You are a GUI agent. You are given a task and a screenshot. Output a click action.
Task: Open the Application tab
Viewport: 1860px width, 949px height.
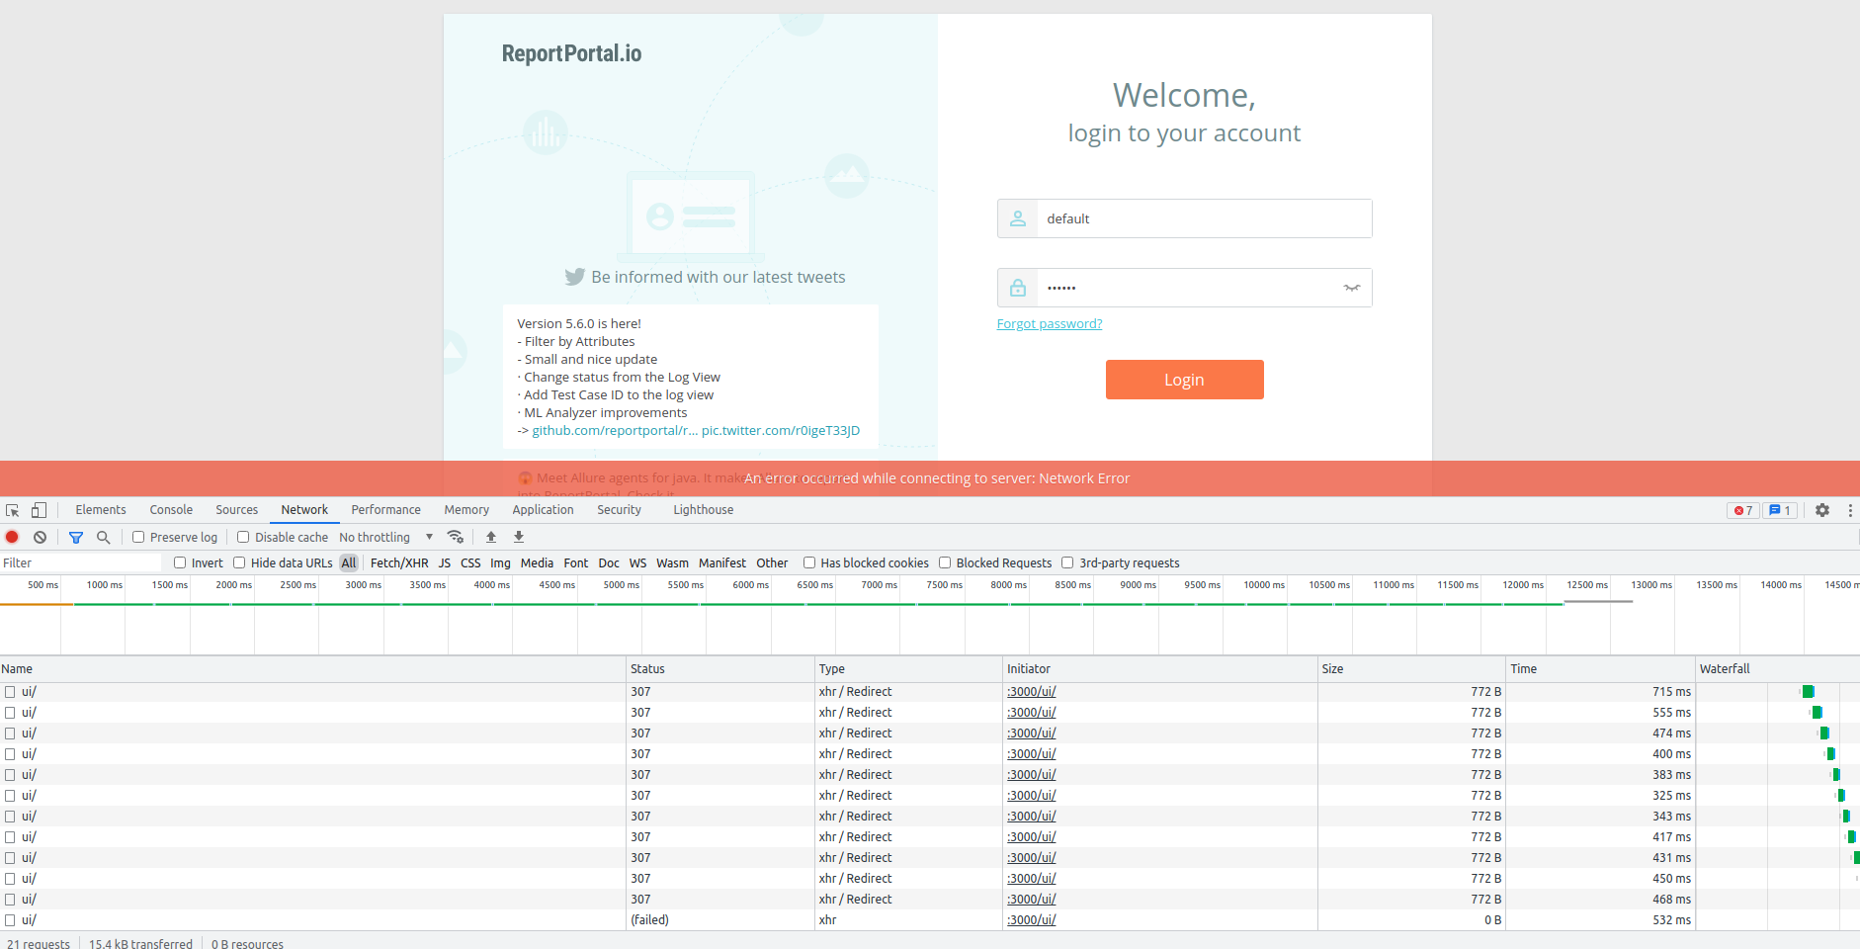[x=543, y=510]
